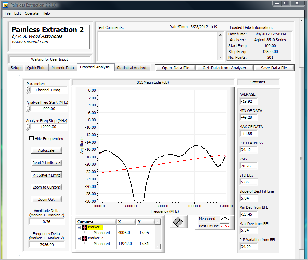
Task: Click the MIN OF DATA value -49.28
Action: [x=249, y=117]
